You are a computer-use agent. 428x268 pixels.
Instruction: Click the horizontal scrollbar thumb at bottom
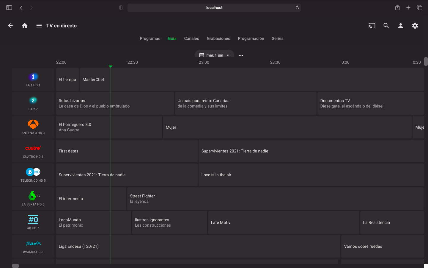tap(15, 266)
